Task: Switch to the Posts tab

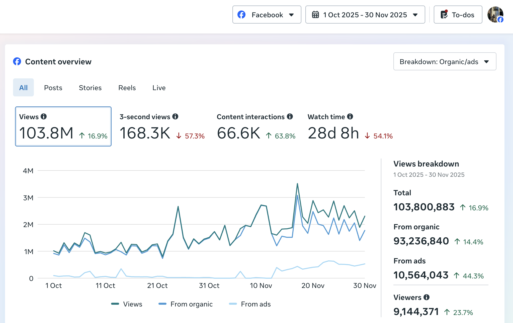Action: [53, 88]
